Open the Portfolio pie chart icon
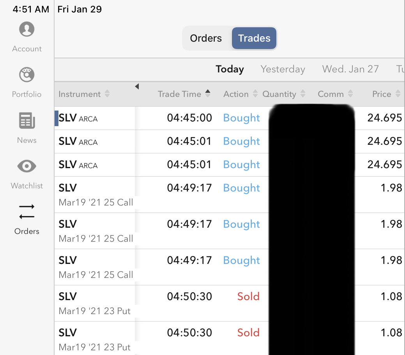The height and width of the screenshot is (355, 405). (x=27, y=75)
